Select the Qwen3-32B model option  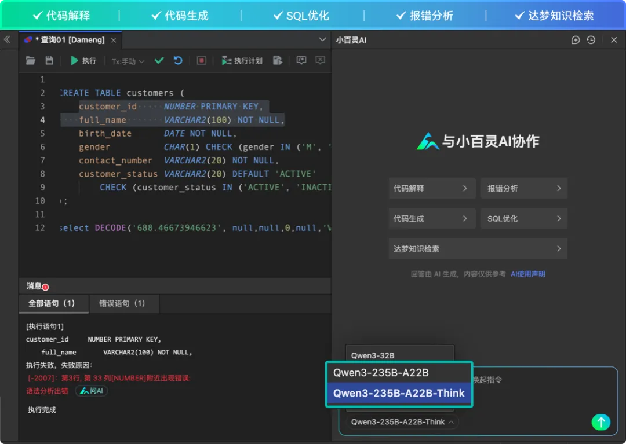coord(399,355)
